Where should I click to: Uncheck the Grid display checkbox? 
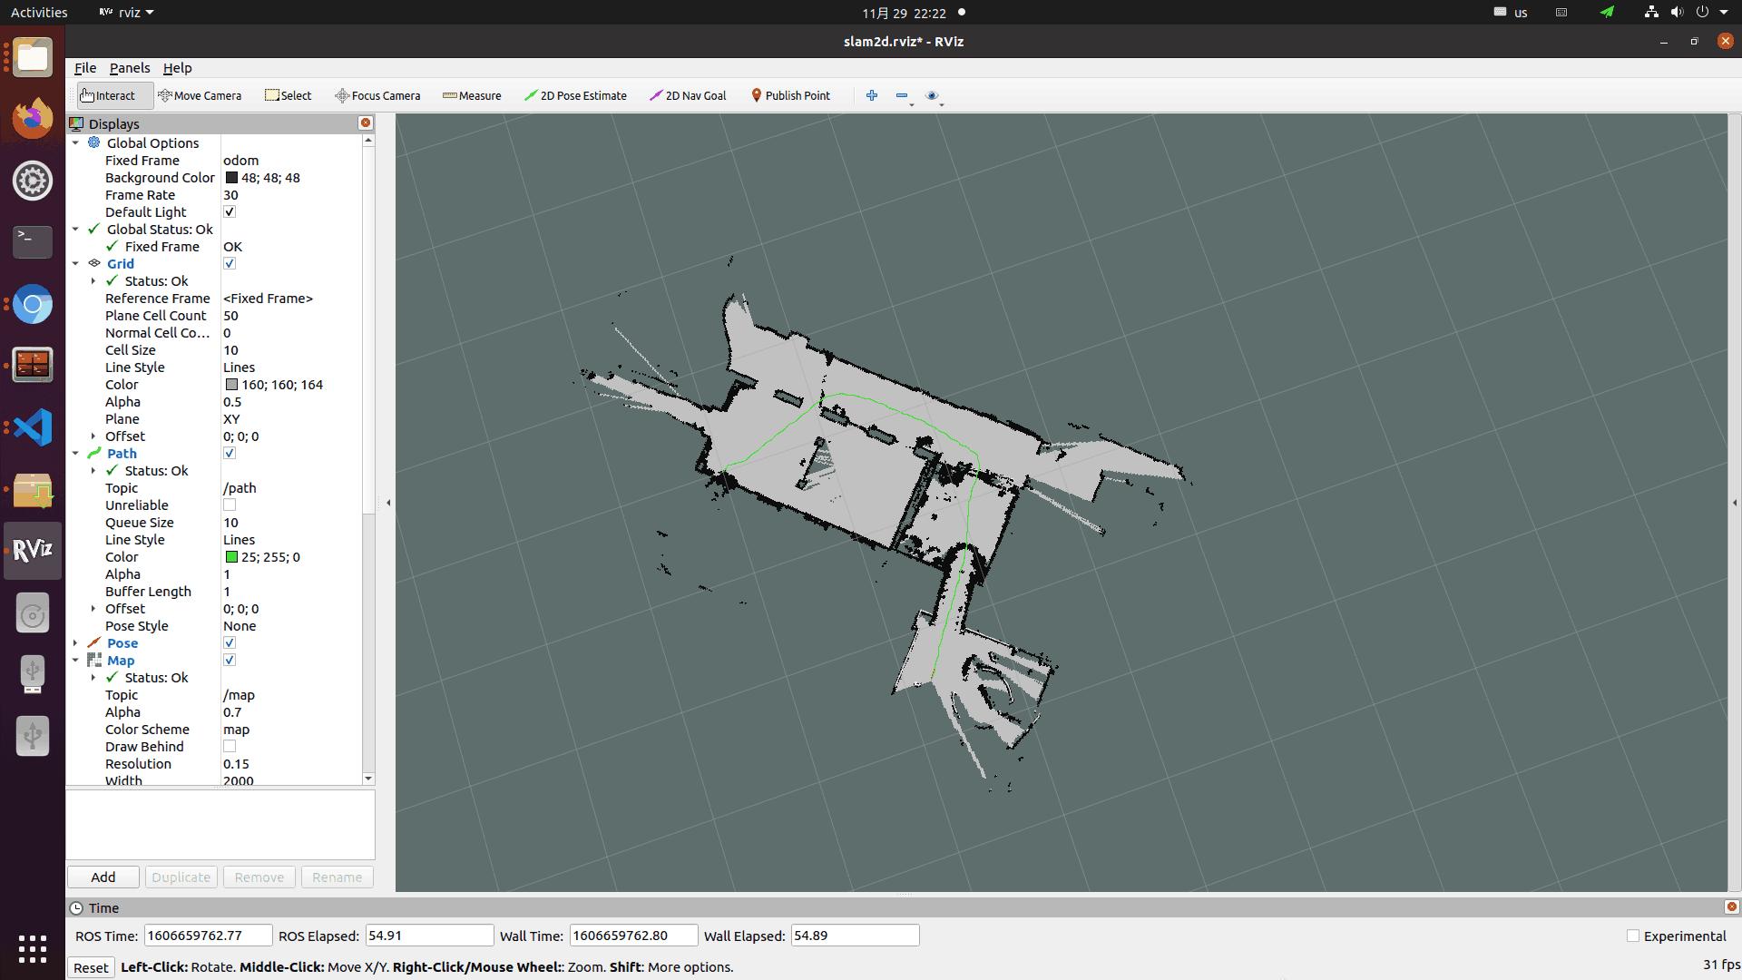coord(230,264)
